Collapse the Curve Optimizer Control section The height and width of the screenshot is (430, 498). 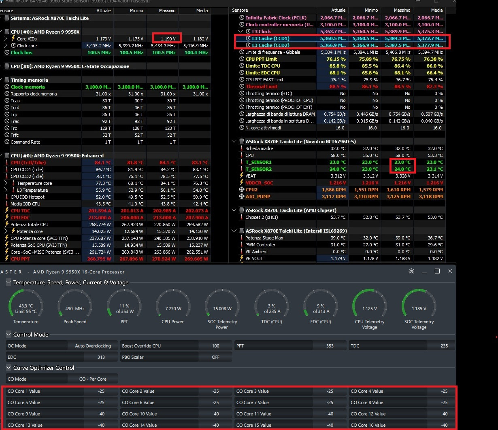[9, 368]
